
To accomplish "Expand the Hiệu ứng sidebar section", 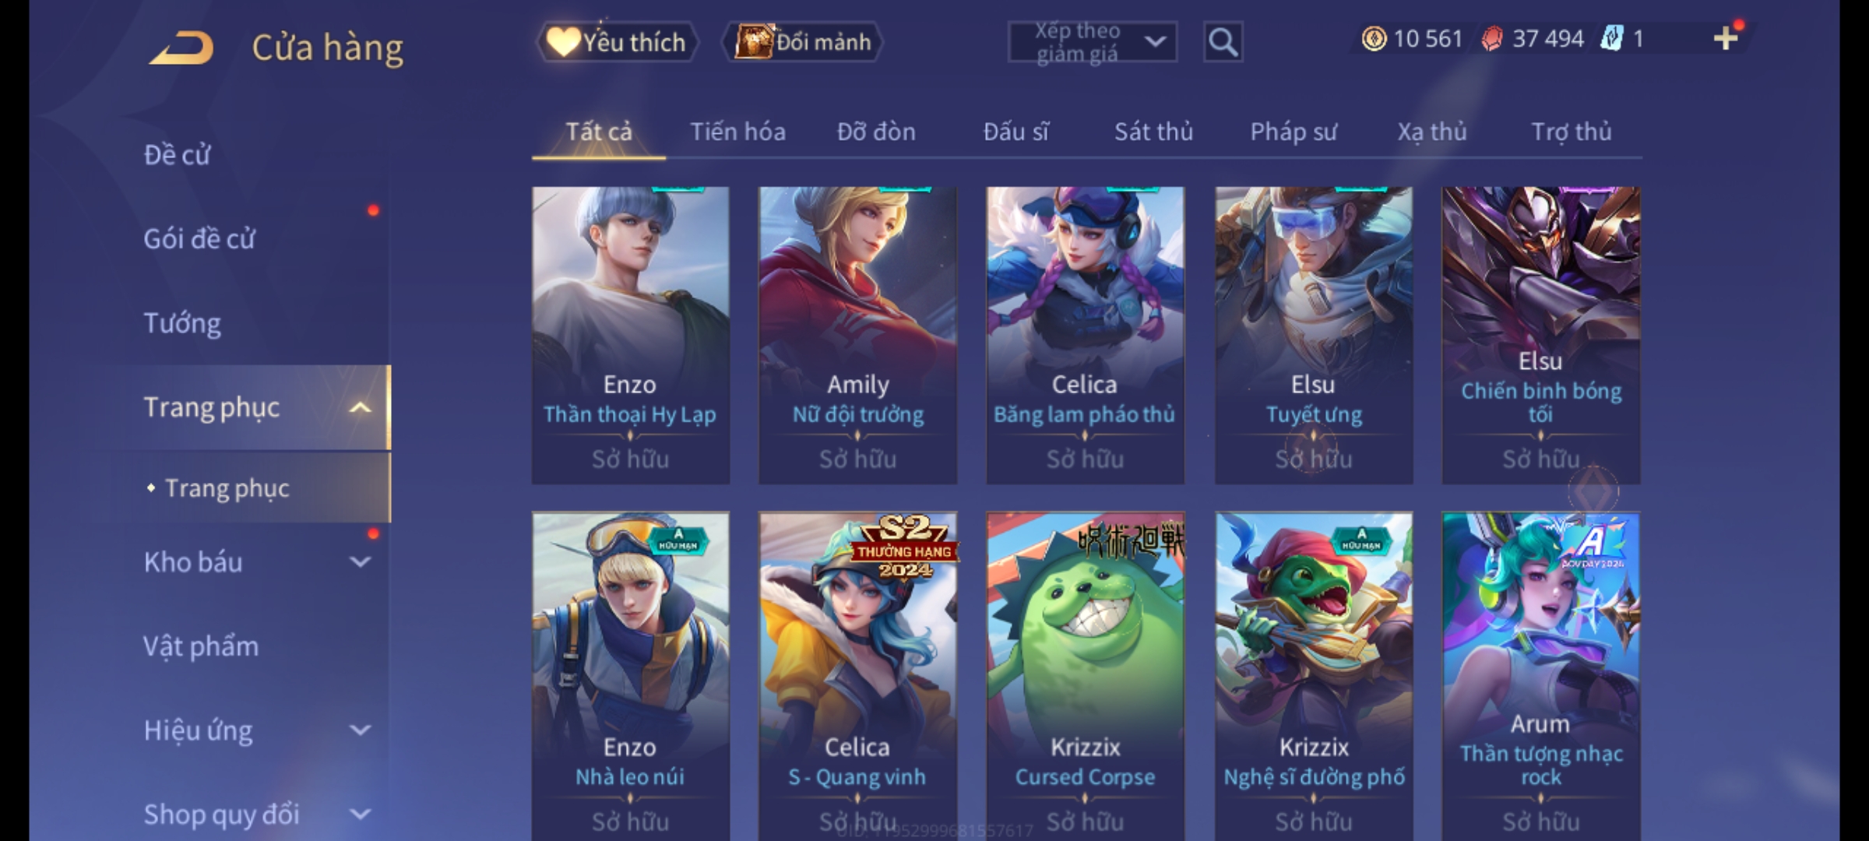I will point(360,730).
